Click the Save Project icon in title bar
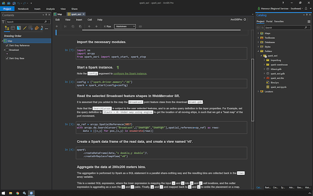This screenshot has height=196, width=313. (x=14, y=3)
